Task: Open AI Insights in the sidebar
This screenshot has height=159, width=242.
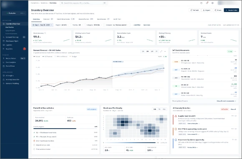Action: pyautogui.click(x=14, y=76)
